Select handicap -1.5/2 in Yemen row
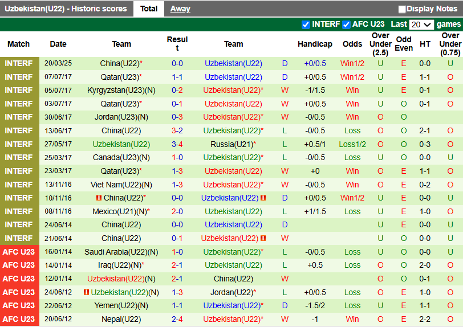 tap(315, 305)
